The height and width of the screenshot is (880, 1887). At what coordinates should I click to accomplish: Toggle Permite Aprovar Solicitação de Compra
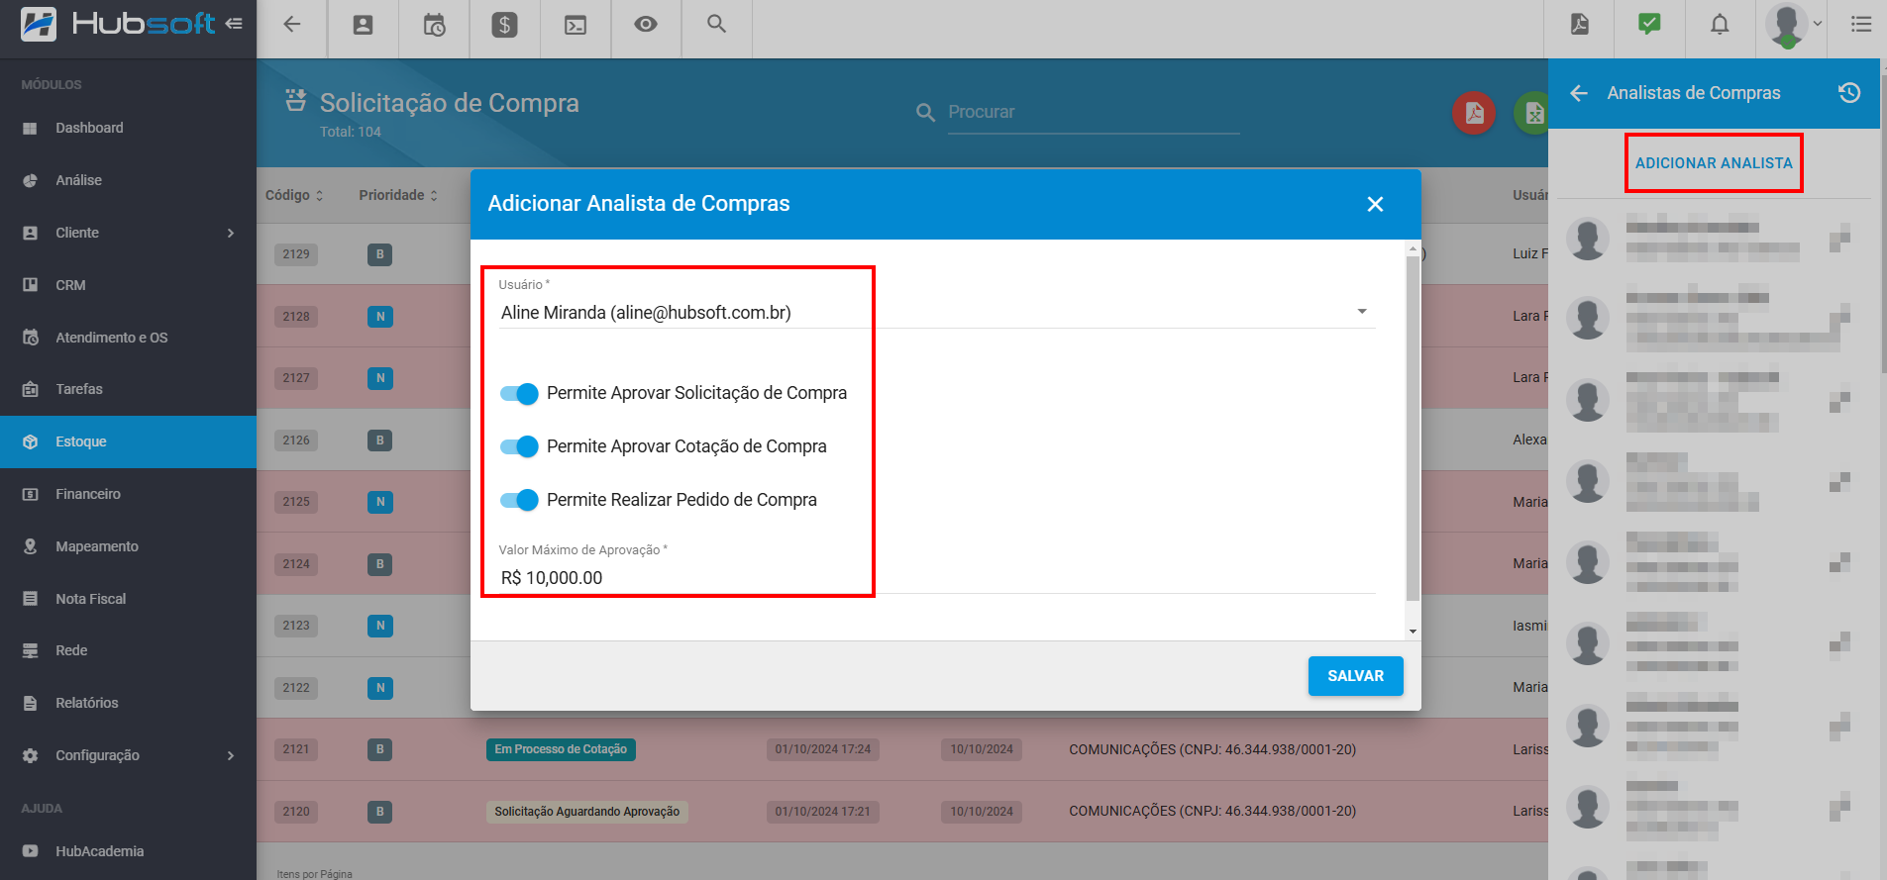519,394
